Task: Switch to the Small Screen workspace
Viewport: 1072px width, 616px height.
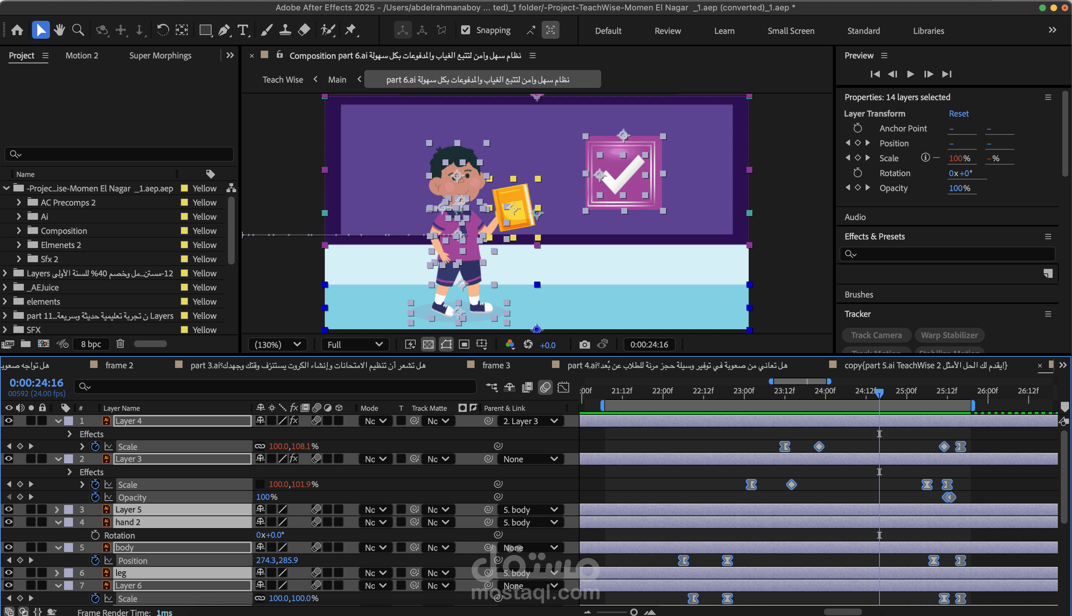Action: pos(791,31)
